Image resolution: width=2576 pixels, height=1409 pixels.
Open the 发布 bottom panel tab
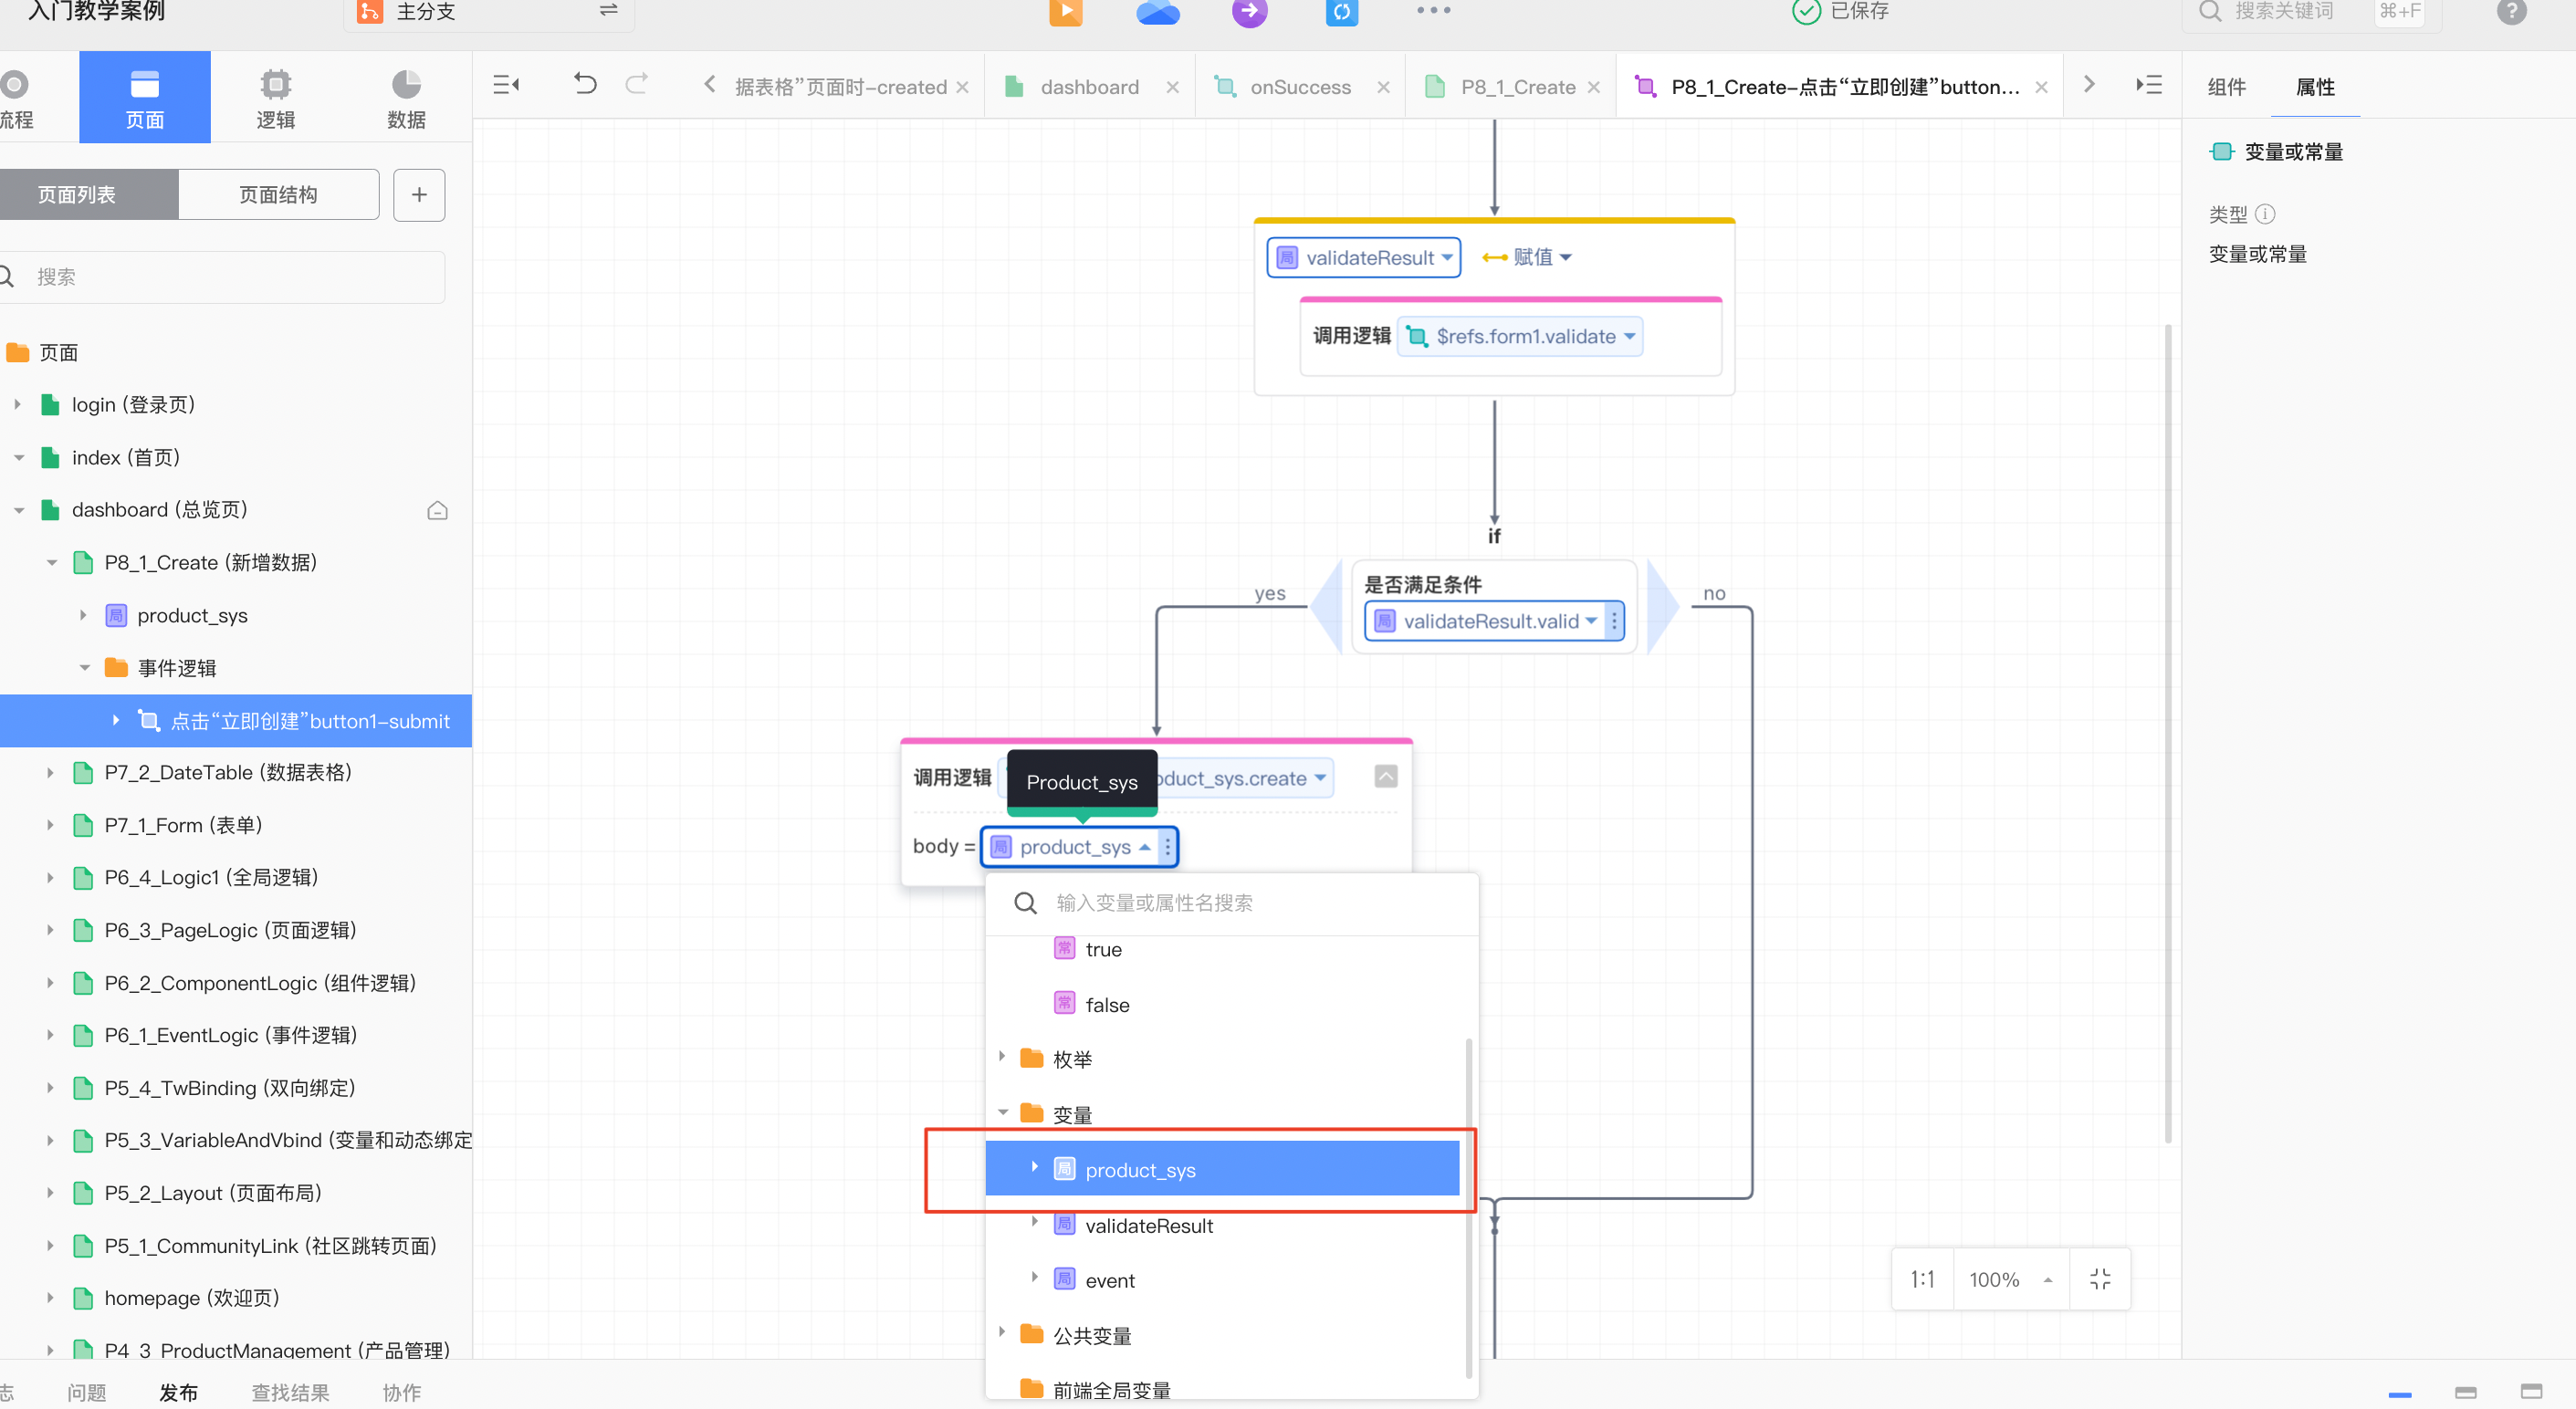tap(178, 1392)
